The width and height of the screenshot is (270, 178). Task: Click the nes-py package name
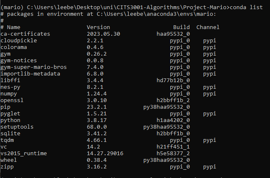pyautogui.click(x=10, y=87)
